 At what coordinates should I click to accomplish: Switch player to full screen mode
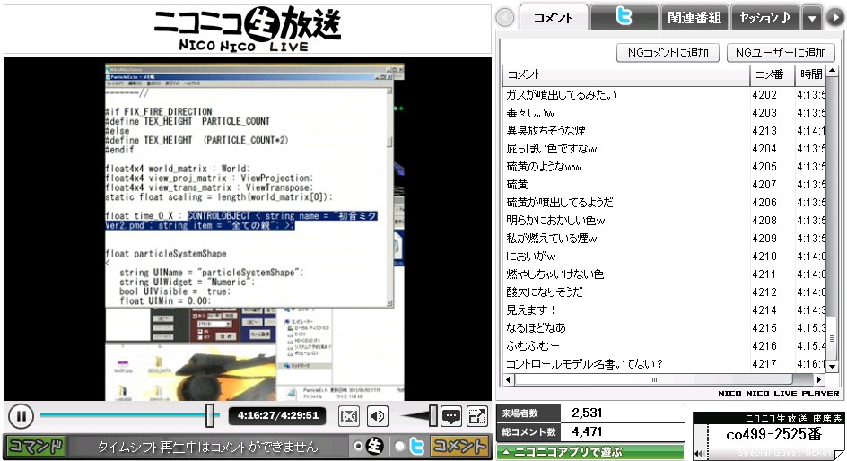477,416
